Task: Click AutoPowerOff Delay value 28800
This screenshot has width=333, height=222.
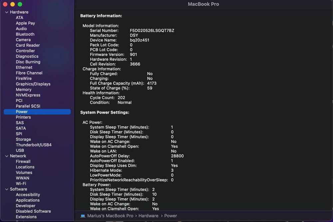Action: [177, 156]
